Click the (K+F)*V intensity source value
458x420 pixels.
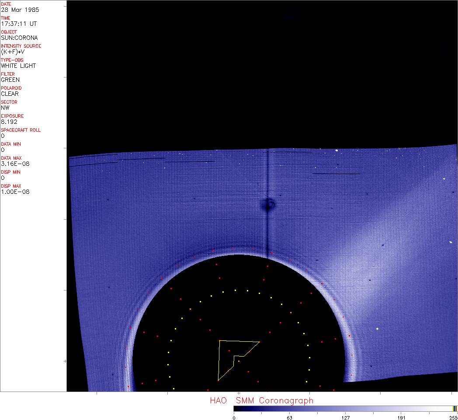(12, 52)
